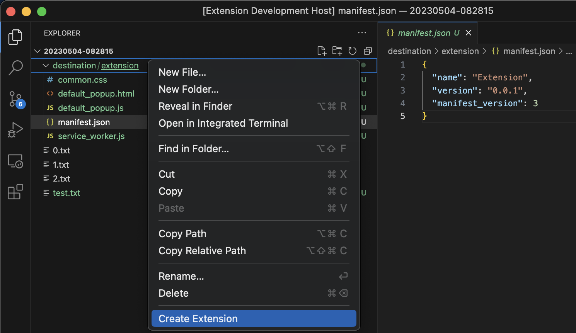
Task: Collapse all folders in explorer
Action: [368, 51]
